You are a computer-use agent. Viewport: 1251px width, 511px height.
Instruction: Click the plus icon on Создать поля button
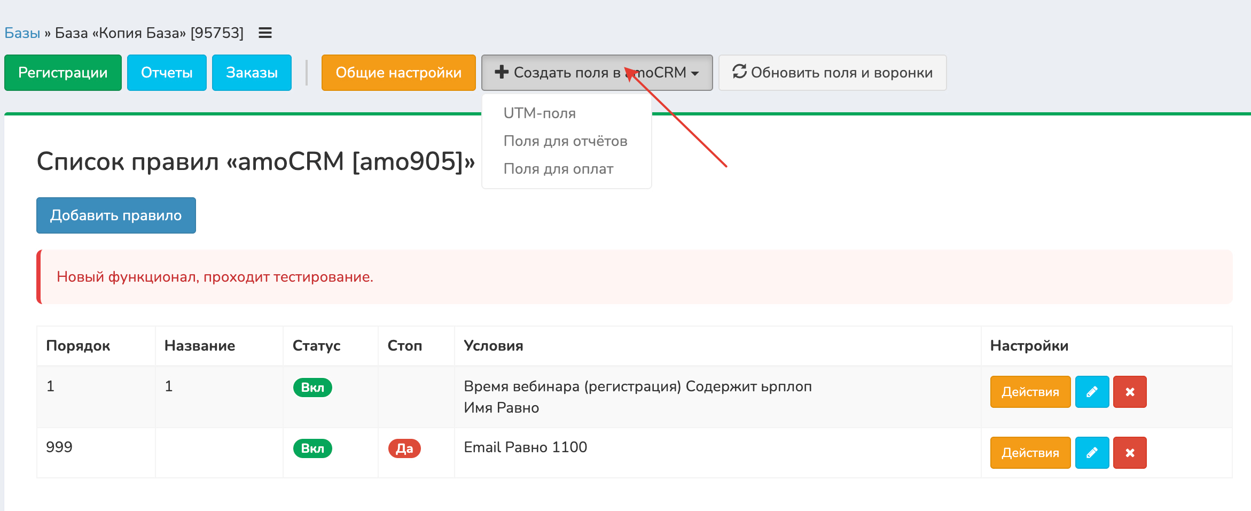(x=501, y=72)
